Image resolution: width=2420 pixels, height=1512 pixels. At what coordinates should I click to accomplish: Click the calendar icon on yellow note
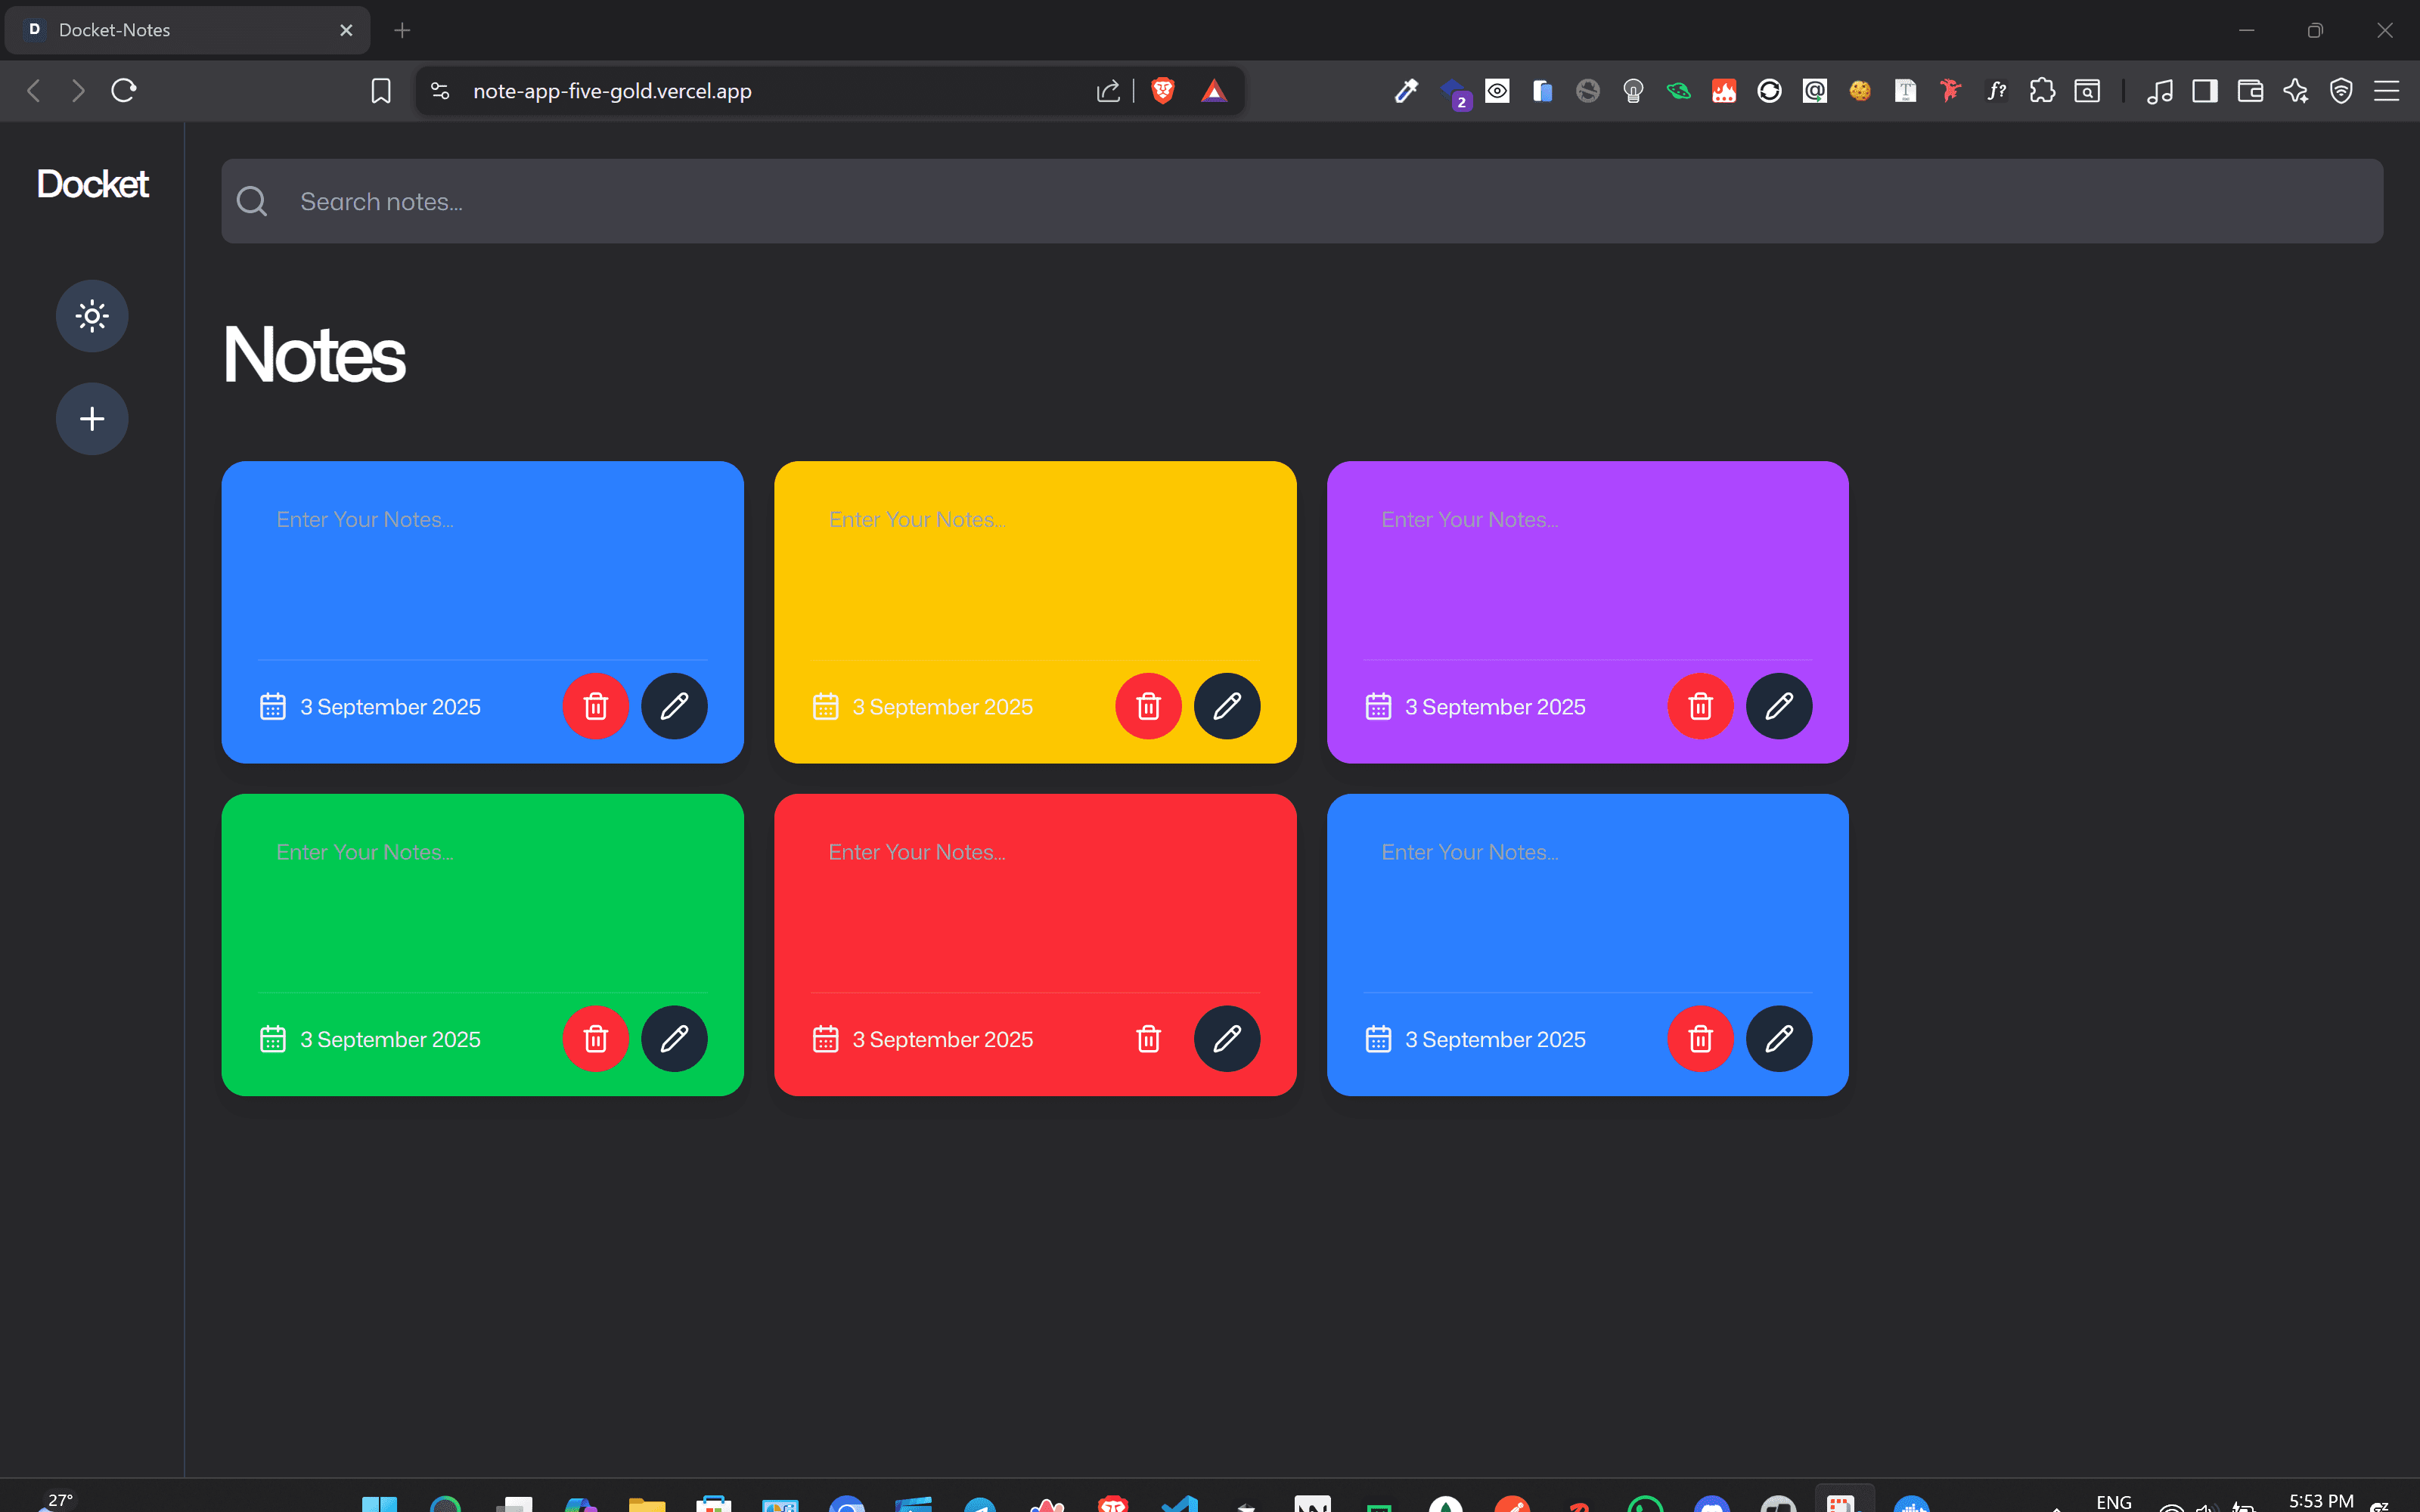825,706
